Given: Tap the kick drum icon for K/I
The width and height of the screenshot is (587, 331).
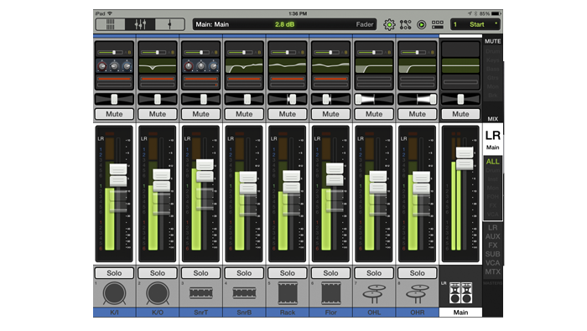Looking at the screenshot, I should tap(114, 293).
